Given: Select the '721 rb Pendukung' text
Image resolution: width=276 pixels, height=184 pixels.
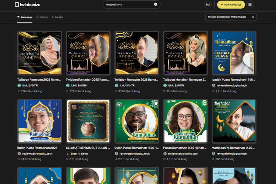Looking at the screenshot, I should 32,91.
